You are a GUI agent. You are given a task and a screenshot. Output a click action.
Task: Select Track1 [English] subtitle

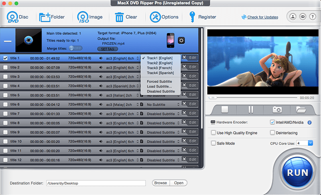160,58
